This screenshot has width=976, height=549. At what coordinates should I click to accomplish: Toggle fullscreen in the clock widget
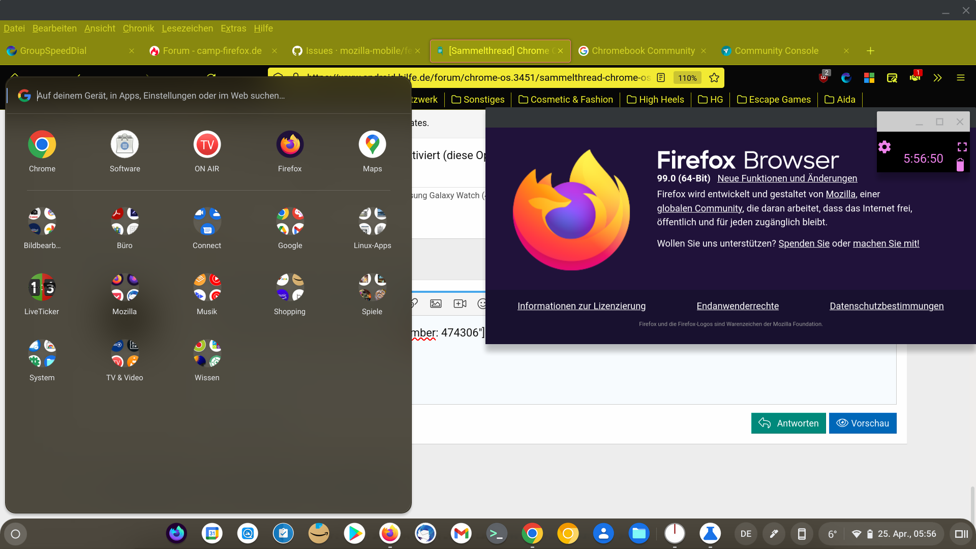962,147
